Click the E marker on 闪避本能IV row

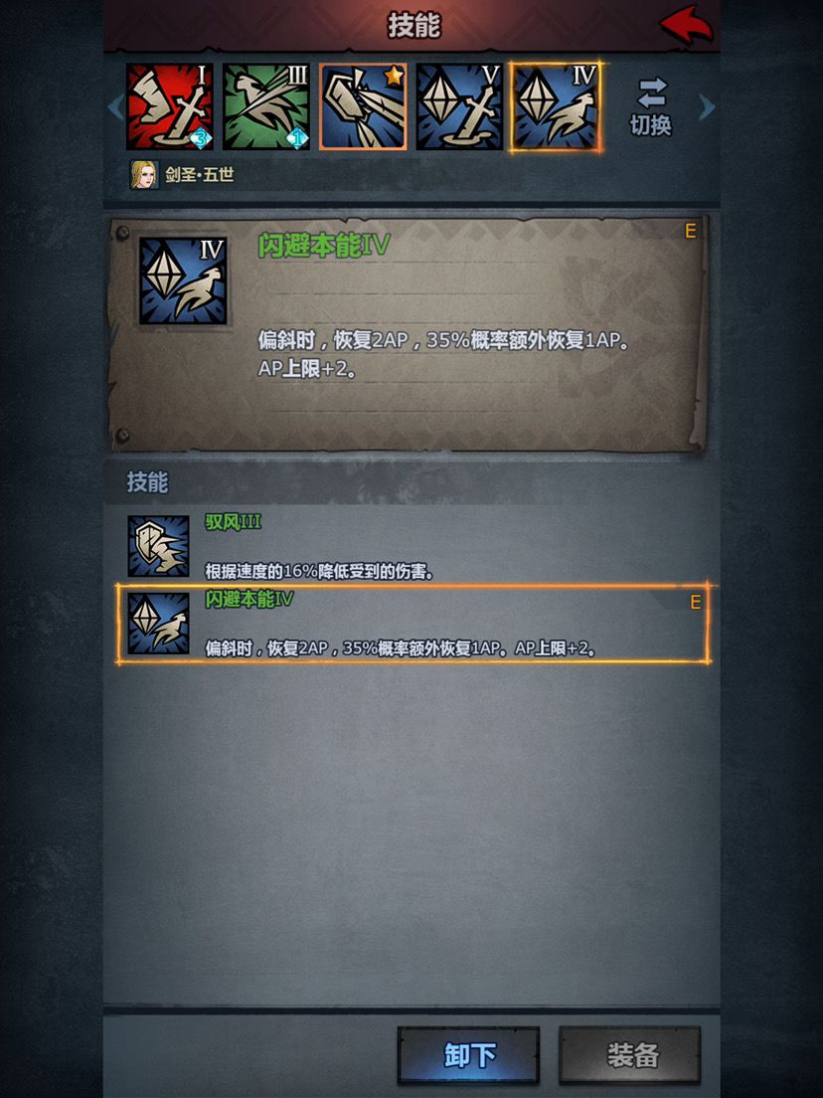coord(695,603)
